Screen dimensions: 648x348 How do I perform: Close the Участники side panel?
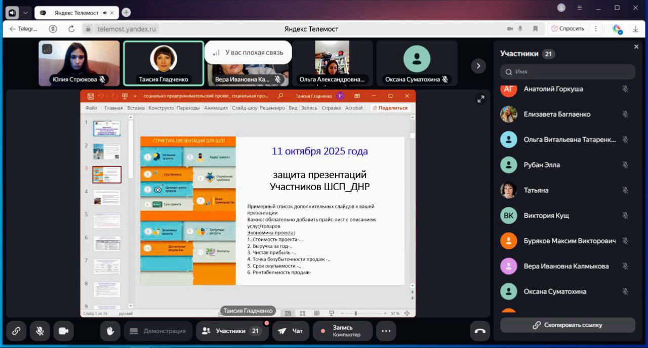[636, 47]
